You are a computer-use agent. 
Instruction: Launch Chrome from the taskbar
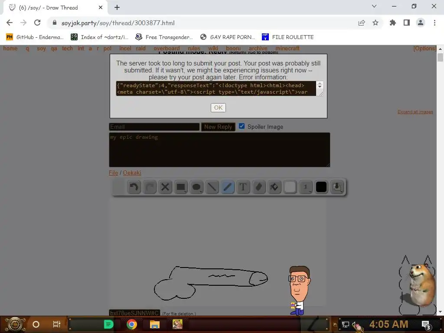point(132,324)
